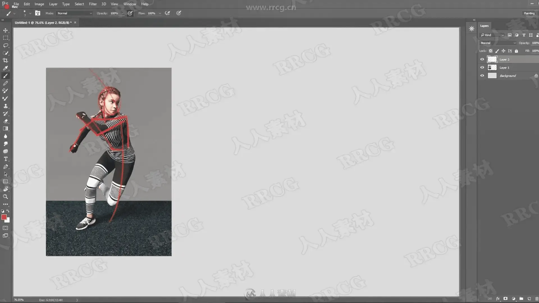Hide Layer 2 visibility eye

[x=482, y=59]
